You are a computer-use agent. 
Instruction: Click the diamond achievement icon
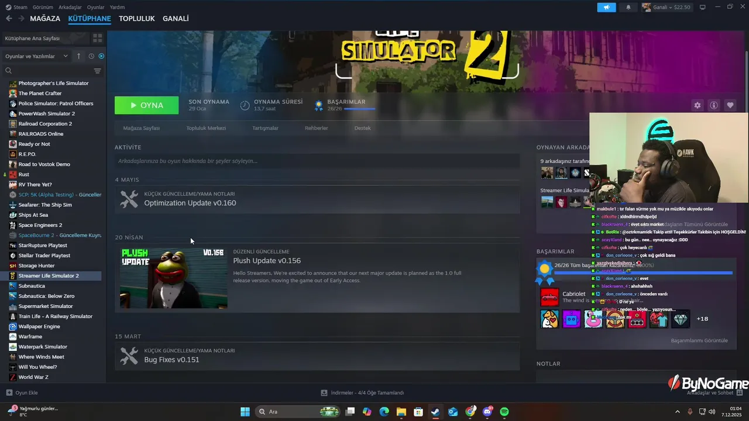click(681, 319)
